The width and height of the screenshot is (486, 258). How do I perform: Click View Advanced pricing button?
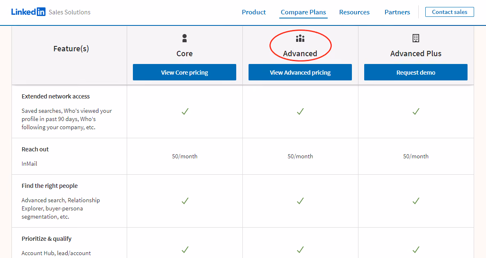pyautogui.click(x=300, y=72)
